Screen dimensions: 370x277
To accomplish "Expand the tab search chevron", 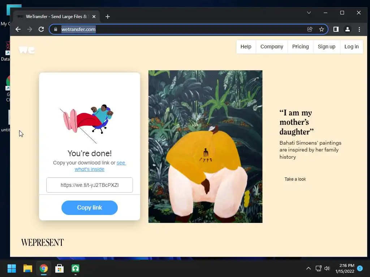I will click(309, 13).
